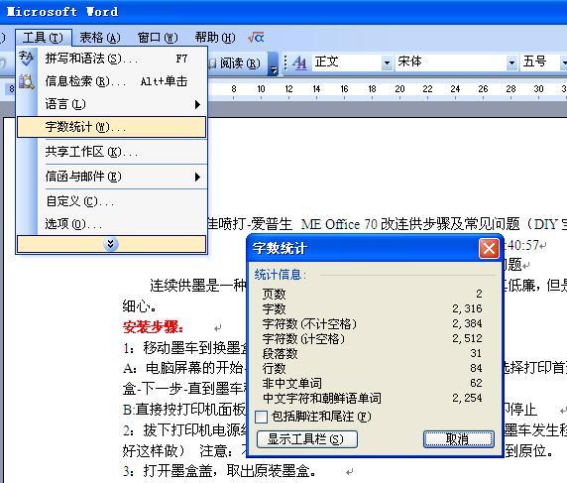
Task: Open the font dropdown showing 宋体
Action: [x=511, y=62]
